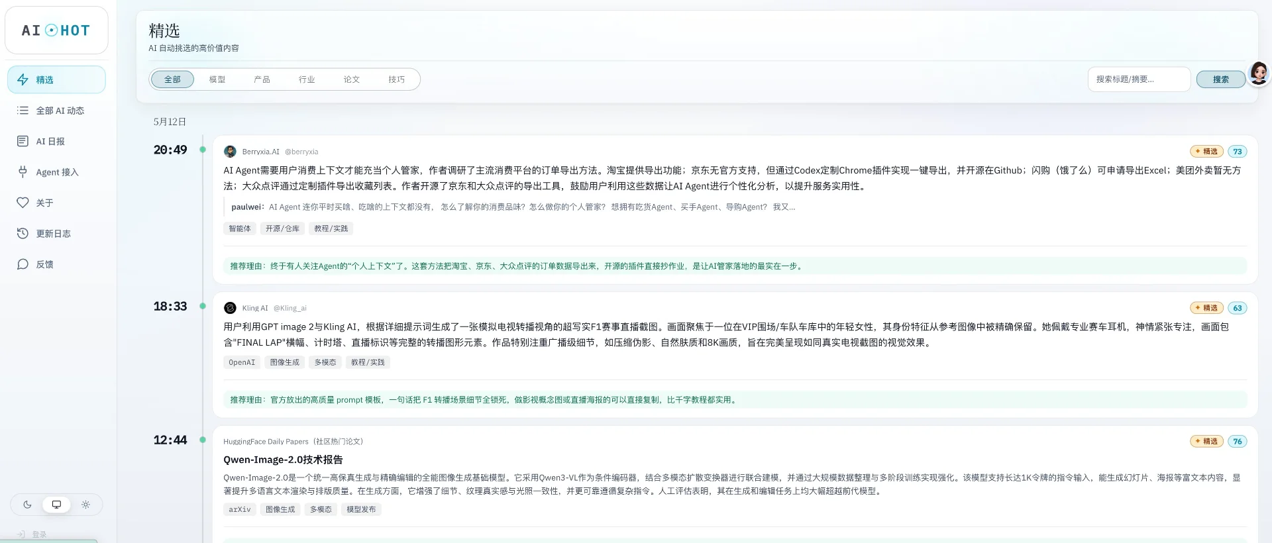Screen dimensions: 1272x543
Task: Click @Kling_ai handle
Action: pyautogui.click(x=290, y=308)
